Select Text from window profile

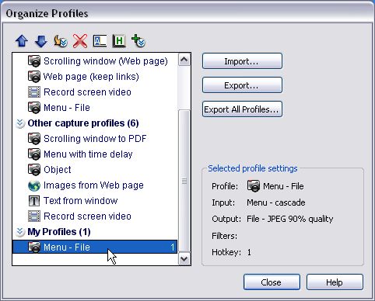click(80, 201)
